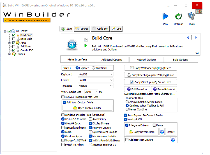Click Copy Drivers Here button

click(x=142, y=132)
